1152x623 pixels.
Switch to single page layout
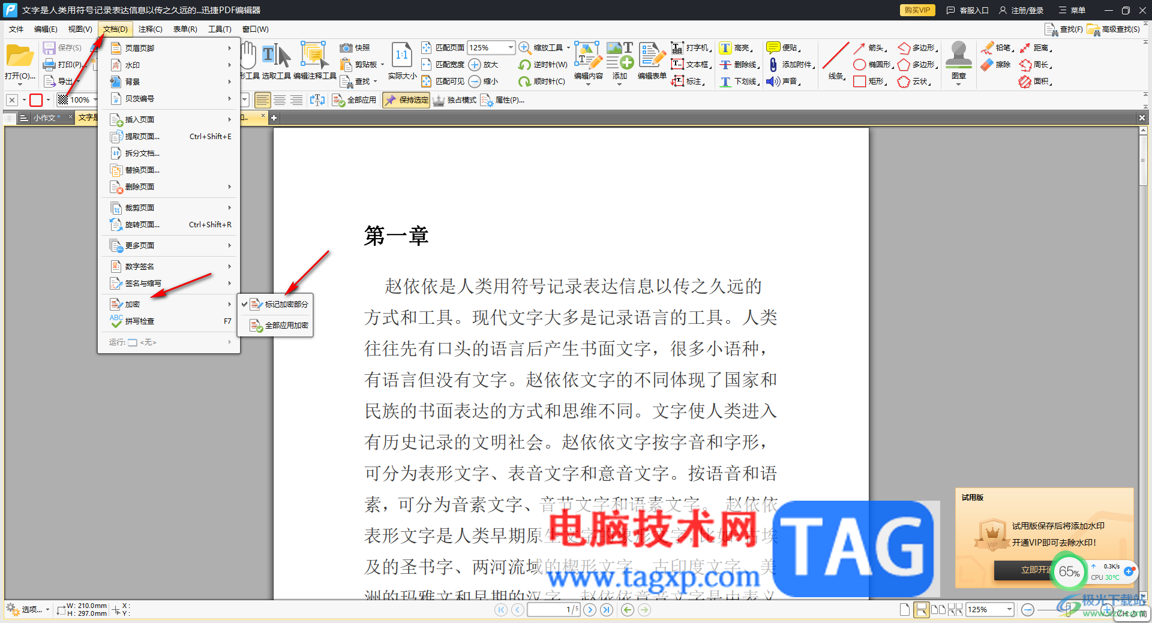click(905, 610)
